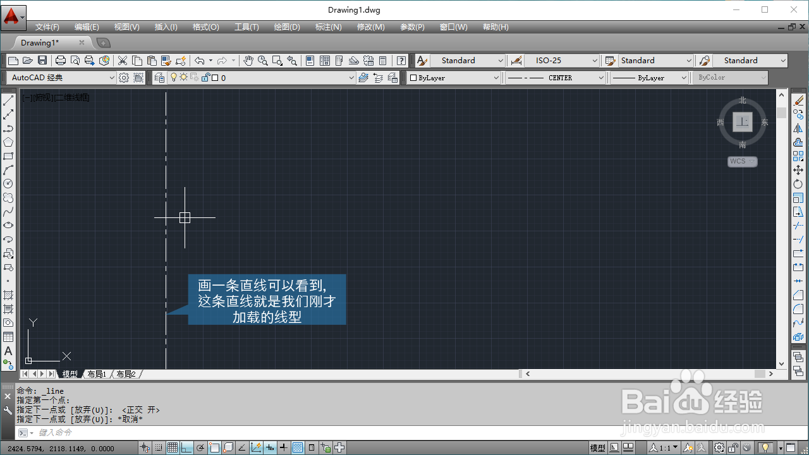The height and width of the screenshot is (455, 809).
Task: Select the Circle draw tool
Action: tap(8, 184)
